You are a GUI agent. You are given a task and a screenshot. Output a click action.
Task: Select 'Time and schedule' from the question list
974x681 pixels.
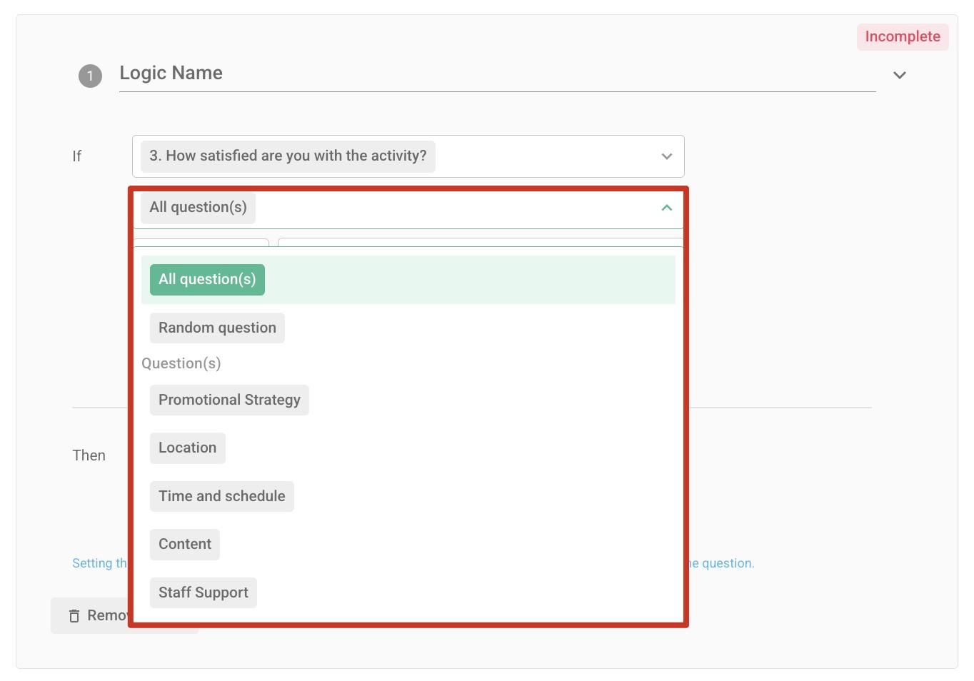221,496
